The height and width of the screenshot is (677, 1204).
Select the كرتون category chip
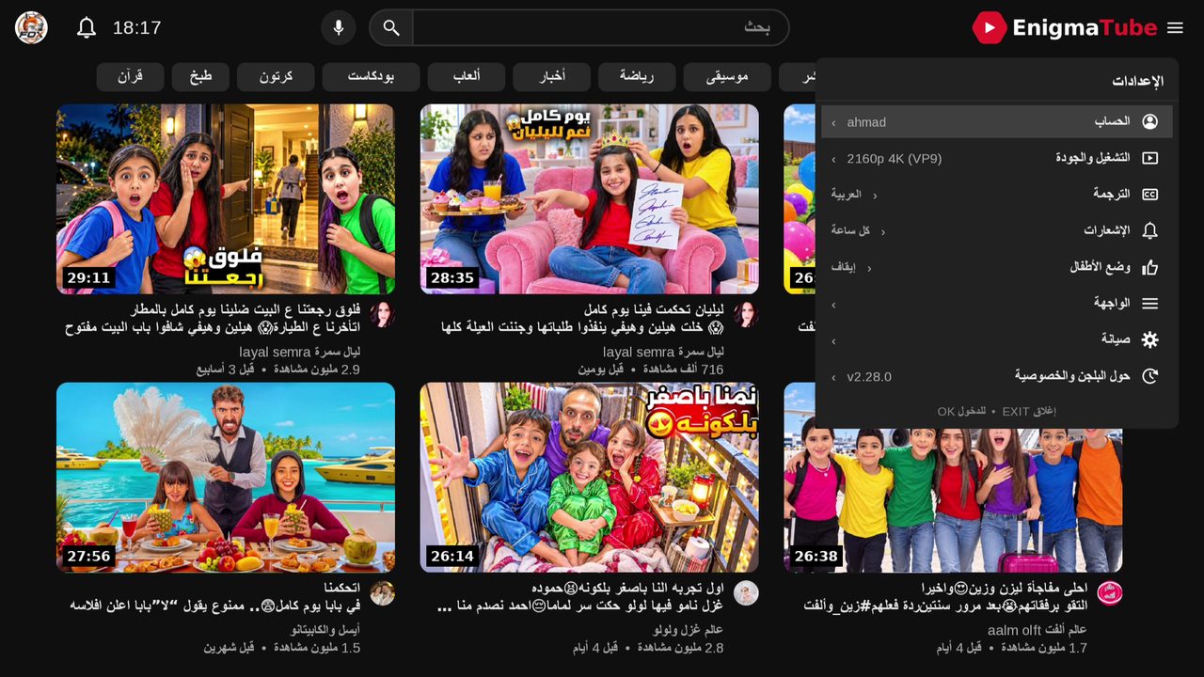[x=276, y=77]
